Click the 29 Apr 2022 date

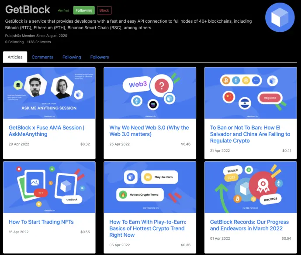[19, 144]
